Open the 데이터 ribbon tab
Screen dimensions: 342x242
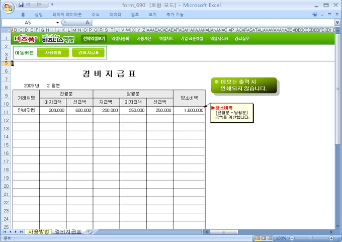point(115,15)
